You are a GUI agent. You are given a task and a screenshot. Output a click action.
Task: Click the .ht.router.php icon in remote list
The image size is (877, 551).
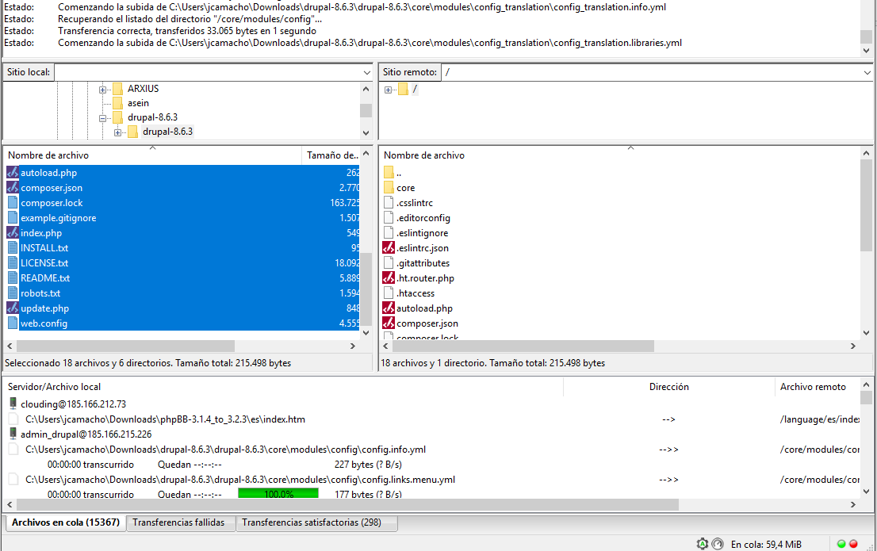click(x=389, y=278)
